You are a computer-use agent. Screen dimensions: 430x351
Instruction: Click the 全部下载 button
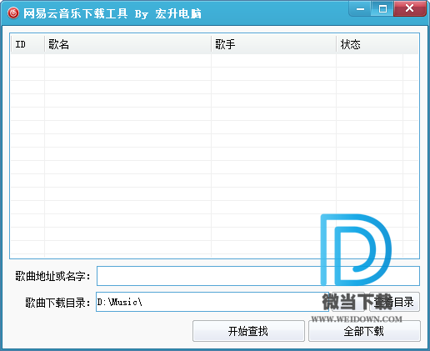click(364, 331)
